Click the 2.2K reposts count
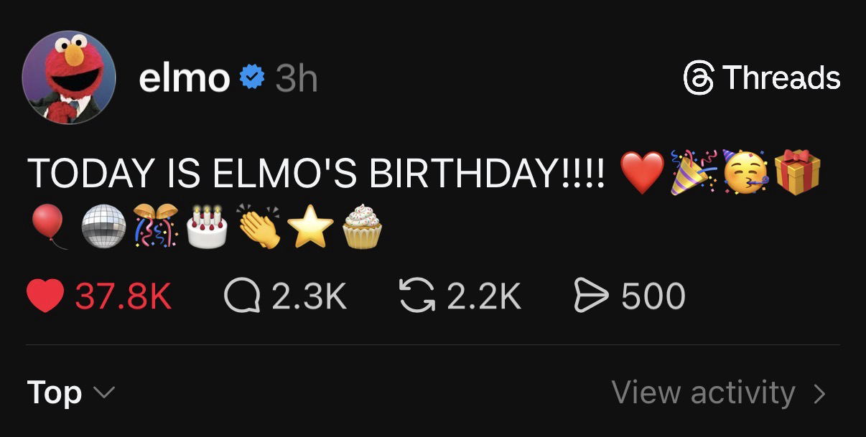Screen dimensions: 866x437 484,297
